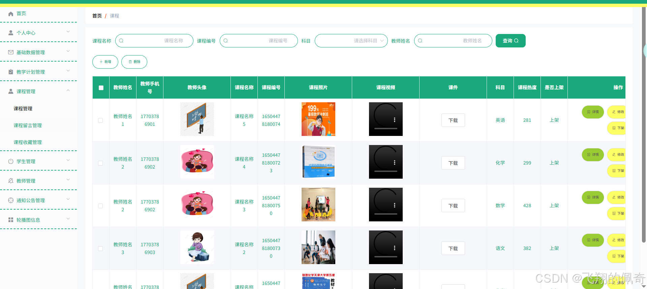Click search icon in 课程名称 field
Image resolution: width=647 pixels, height=289 pixels.
(x=121, y=41)
